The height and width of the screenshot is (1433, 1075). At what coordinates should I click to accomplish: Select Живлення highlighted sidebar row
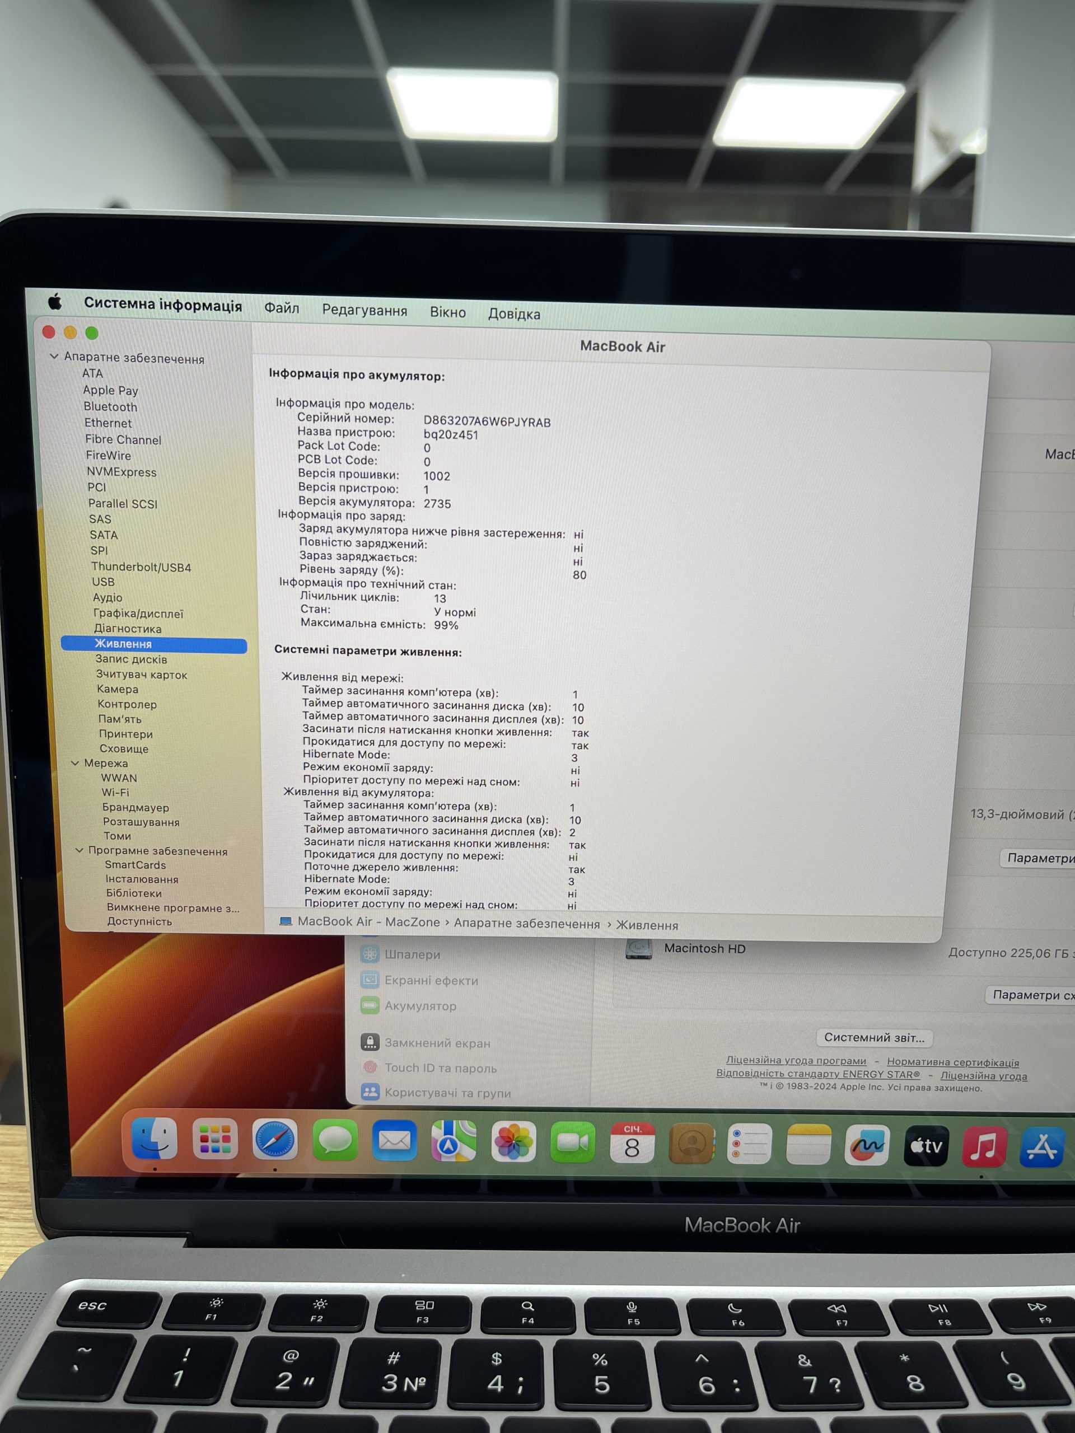[x=154, y=645]
